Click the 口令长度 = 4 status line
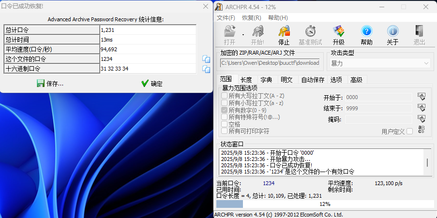This screenshot has width=437, height=218. coord(269,196)
